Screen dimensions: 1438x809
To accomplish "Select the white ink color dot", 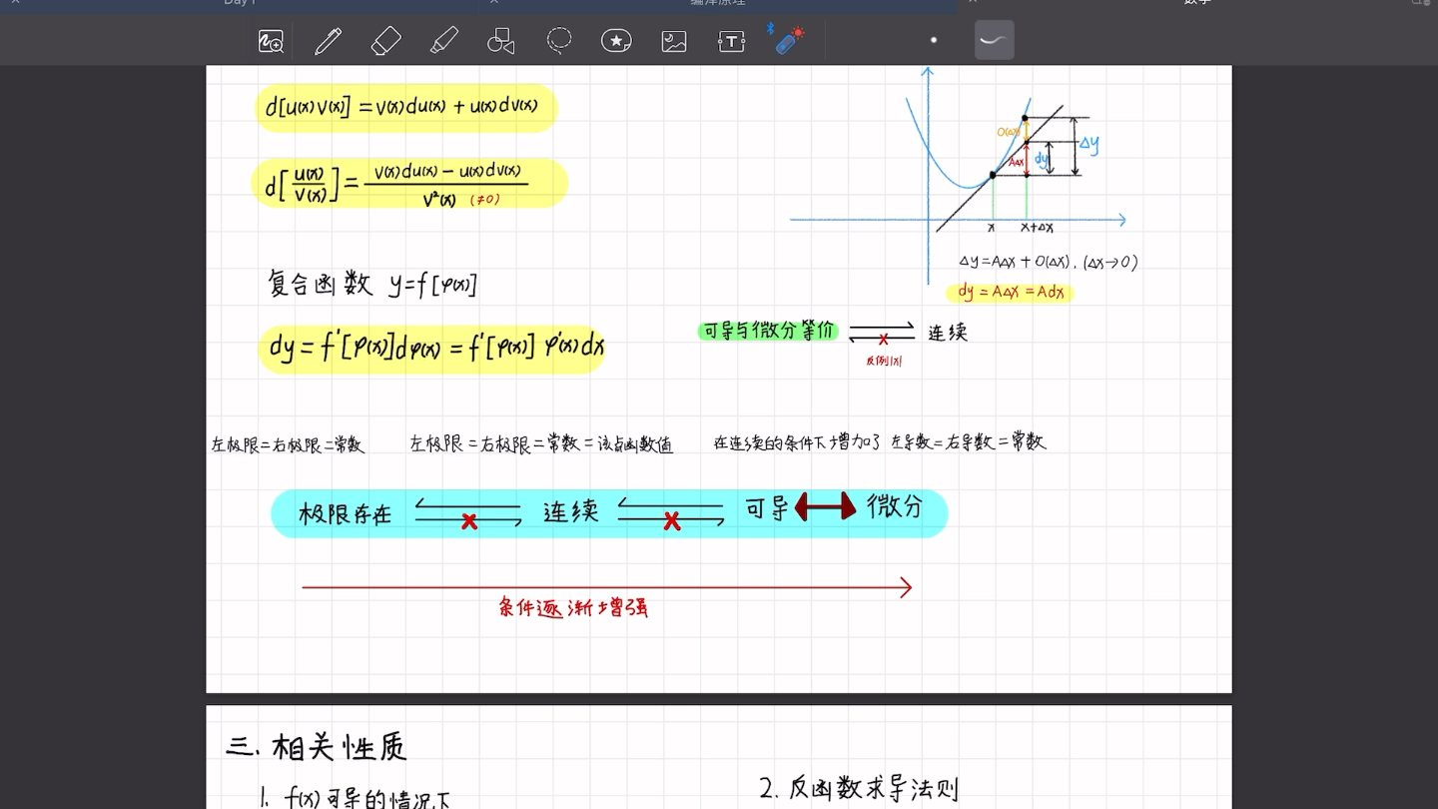I will [x=933, y=40].
